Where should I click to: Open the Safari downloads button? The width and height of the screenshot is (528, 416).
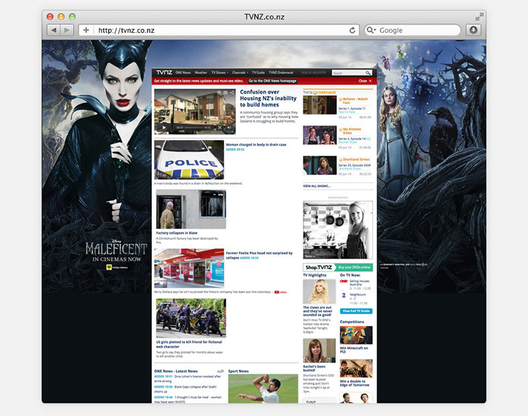474,30
